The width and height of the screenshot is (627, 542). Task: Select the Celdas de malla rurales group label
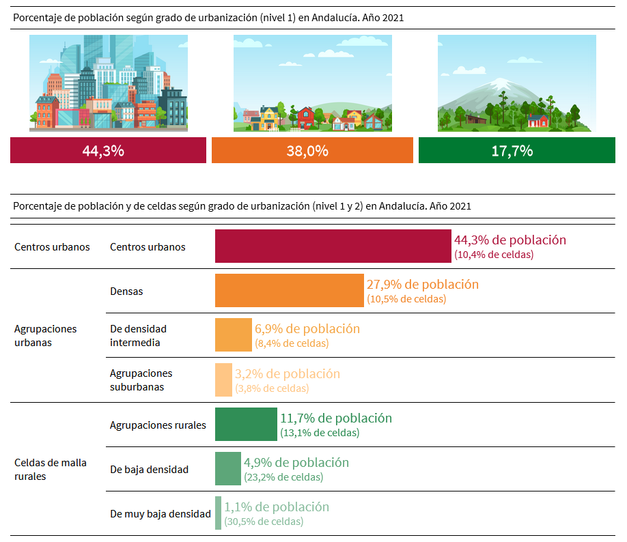pyautogui.click(x=50, y=469)
